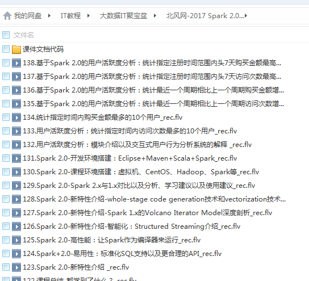Screen dimensions: 309x281
Task: Click video icon for file 126
Action: [x=16, y=227]
